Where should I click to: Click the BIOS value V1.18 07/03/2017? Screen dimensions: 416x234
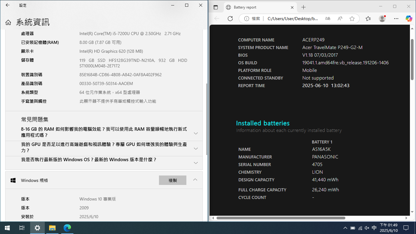point(320,55)
